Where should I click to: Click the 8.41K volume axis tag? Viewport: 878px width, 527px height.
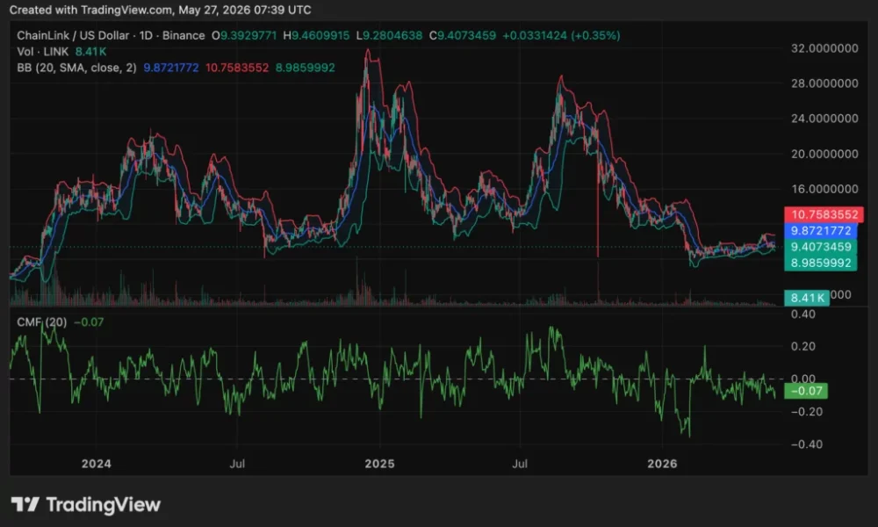click(x=807, y=298)
